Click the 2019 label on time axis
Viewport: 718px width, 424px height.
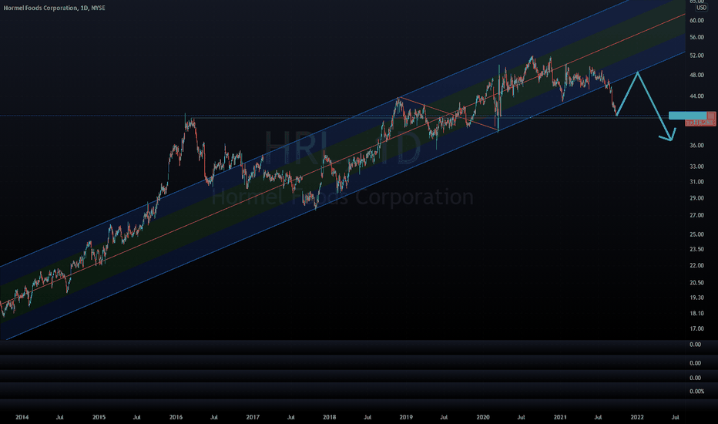point(406,417)
